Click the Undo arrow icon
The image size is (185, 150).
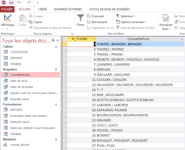click(x=19, y=2)
